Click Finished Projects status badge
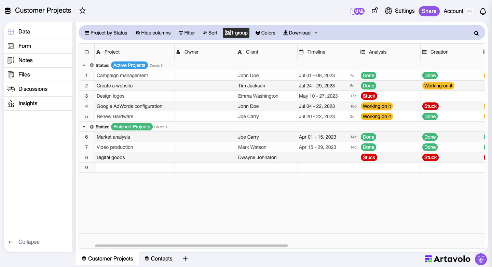Screen dimensions: 492x267 point(132,127)
